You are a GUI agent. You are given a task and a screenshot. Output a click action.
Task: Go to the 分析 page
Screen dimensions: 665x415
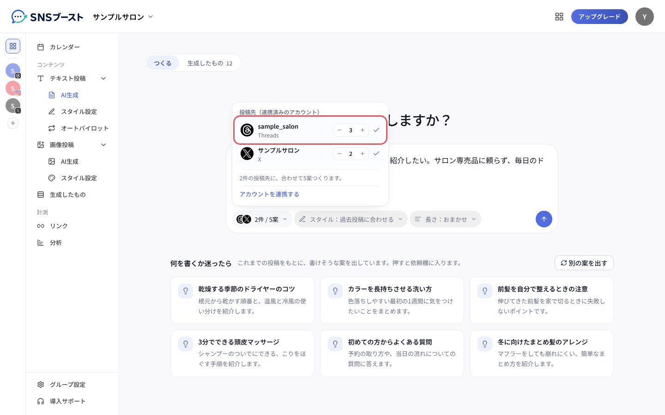click(72, 243)
